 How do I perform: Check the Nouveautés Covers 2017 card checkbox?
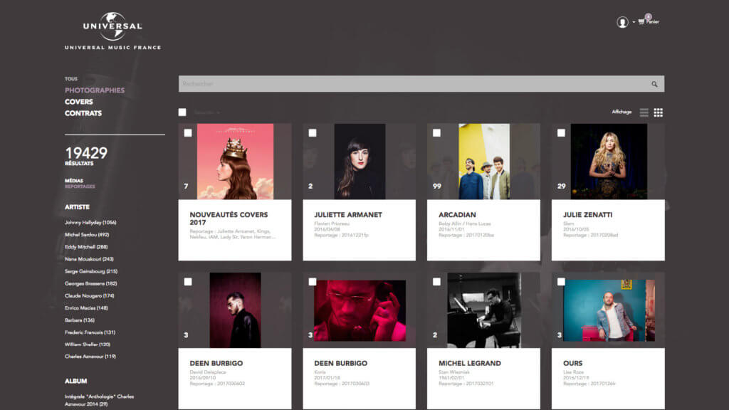click(188, 133)
